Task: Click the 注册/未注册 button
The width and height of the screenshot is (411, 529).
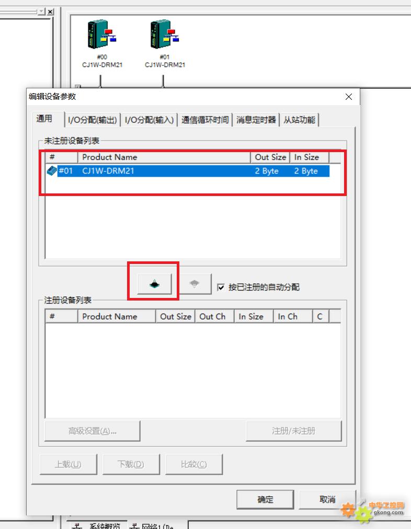Action: point(293,431)
